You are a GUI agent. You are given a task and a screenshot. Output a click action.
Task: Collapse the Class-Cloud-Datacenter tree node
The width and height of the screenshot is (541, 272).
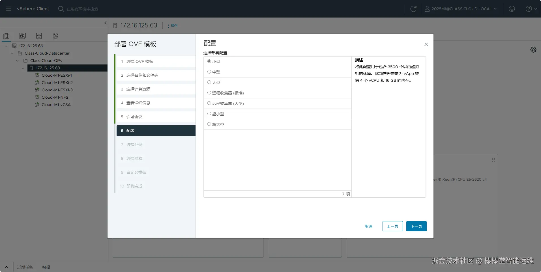click(12, 53)
